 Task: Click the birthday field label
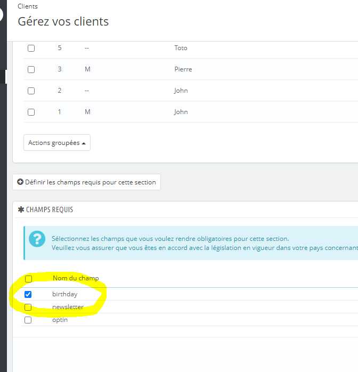64,294
